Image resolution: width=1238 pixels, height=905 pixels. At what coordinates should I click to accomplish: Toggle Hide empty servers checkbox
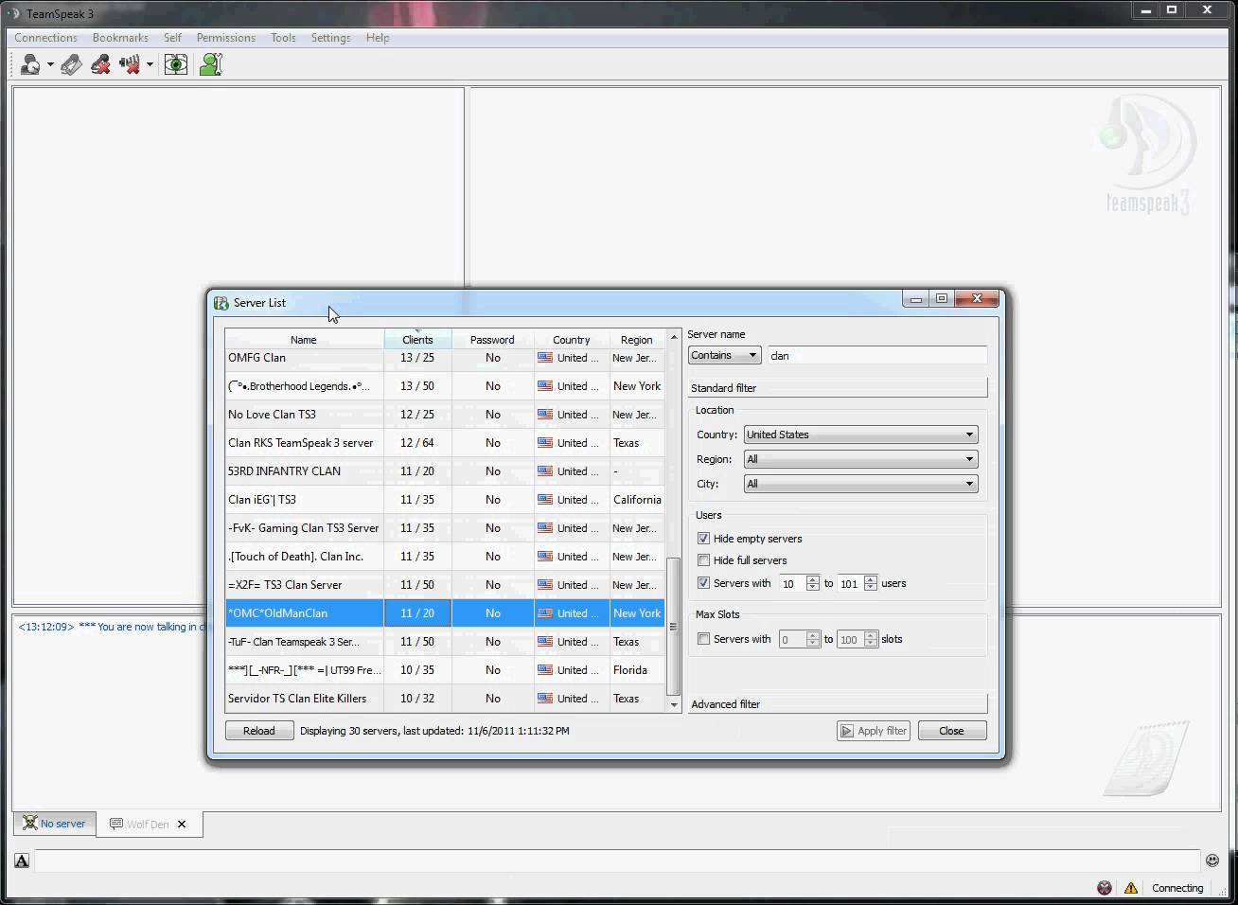pyautogui.click(x=703, y=539)
